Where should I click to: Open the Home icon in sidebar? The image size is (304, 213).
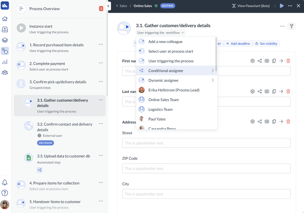coord(5,19)
